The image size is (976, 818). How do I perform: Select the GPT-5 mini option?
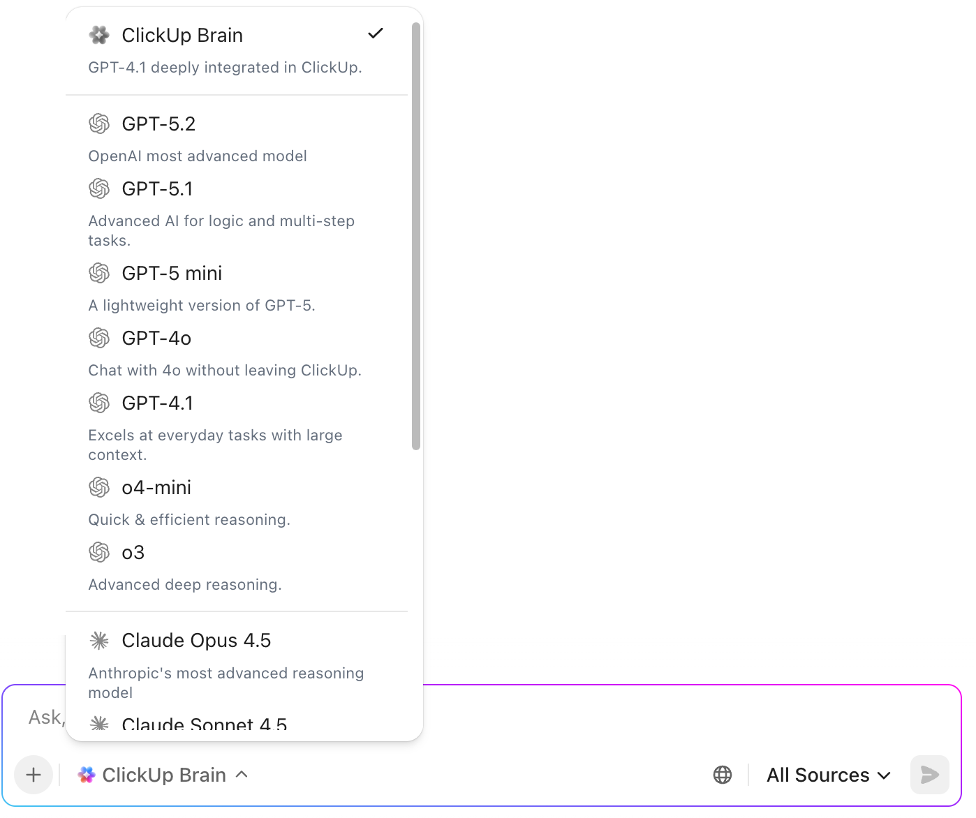pyautogui.click(x=172, y=273)
